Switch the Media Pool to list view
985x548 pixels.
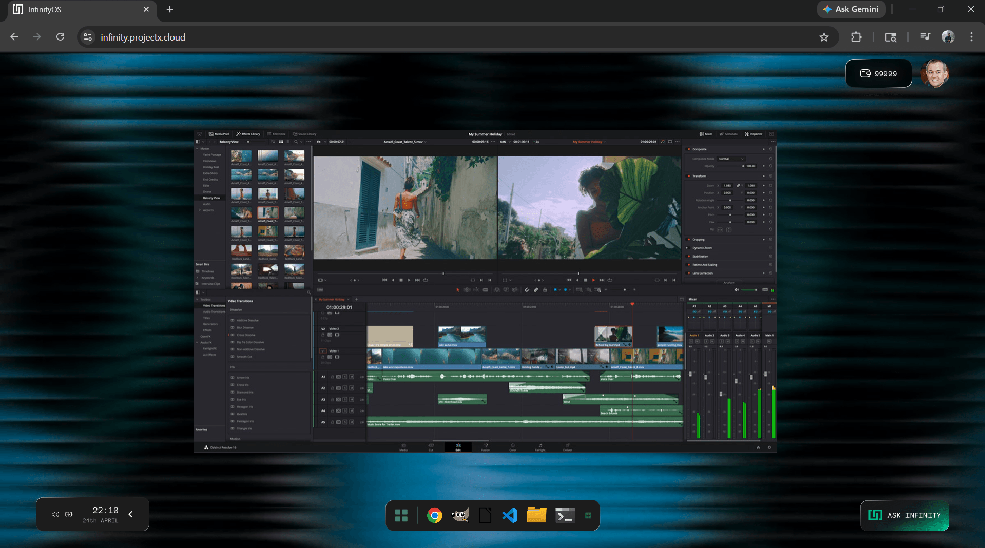tap(288, 142)
